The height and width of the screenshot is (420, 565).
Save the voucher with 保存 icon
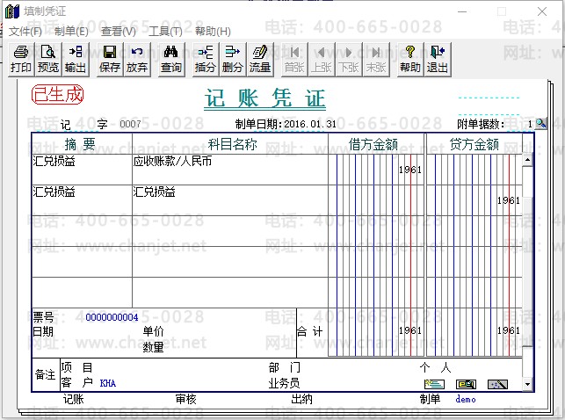(x=110, y=59)
